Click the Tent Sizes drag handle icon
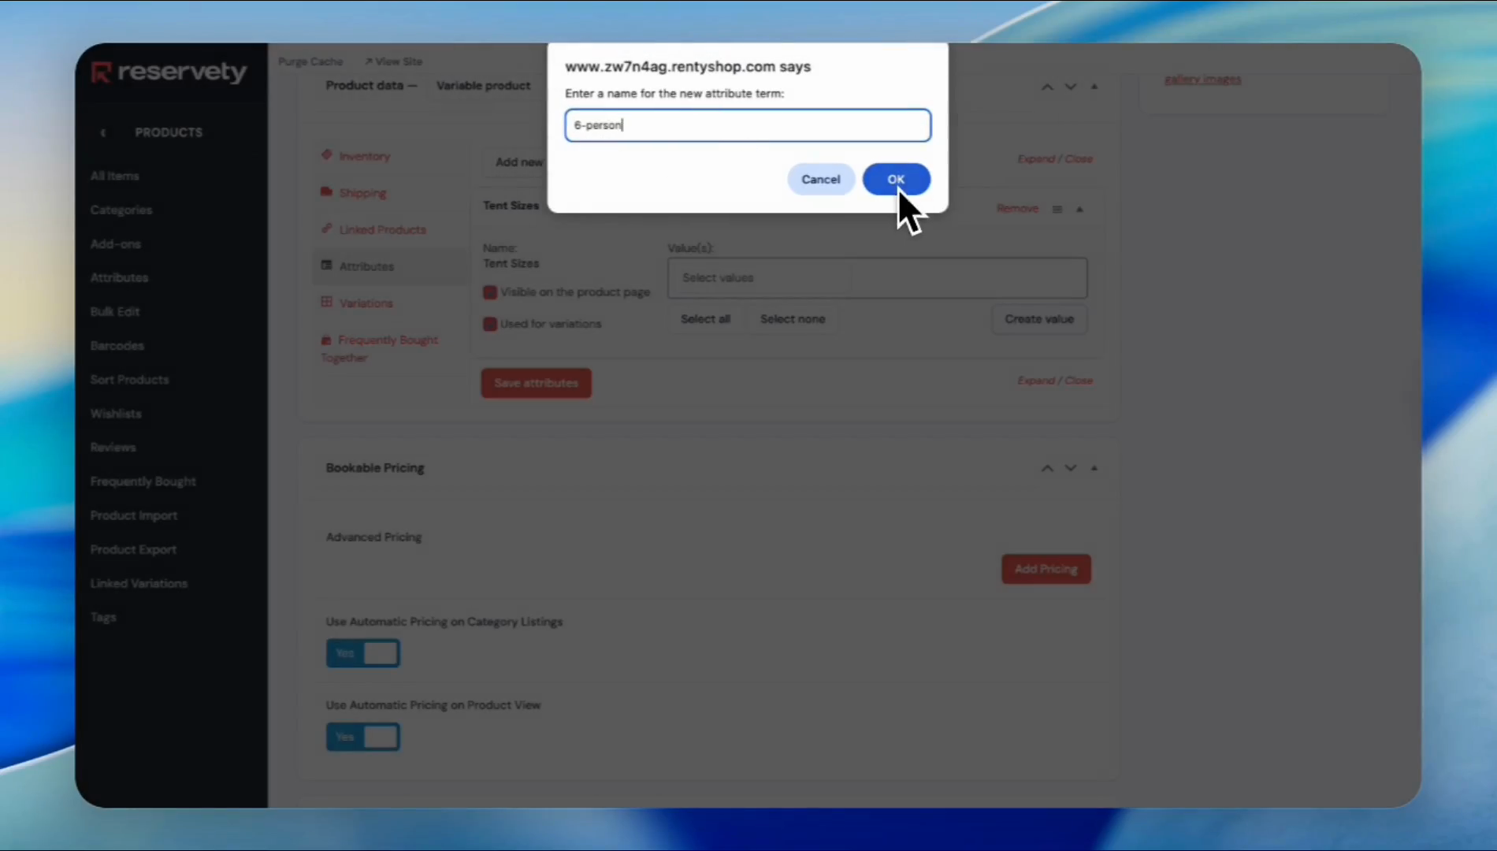1497x851 pixels. [x=1057, y=209]
